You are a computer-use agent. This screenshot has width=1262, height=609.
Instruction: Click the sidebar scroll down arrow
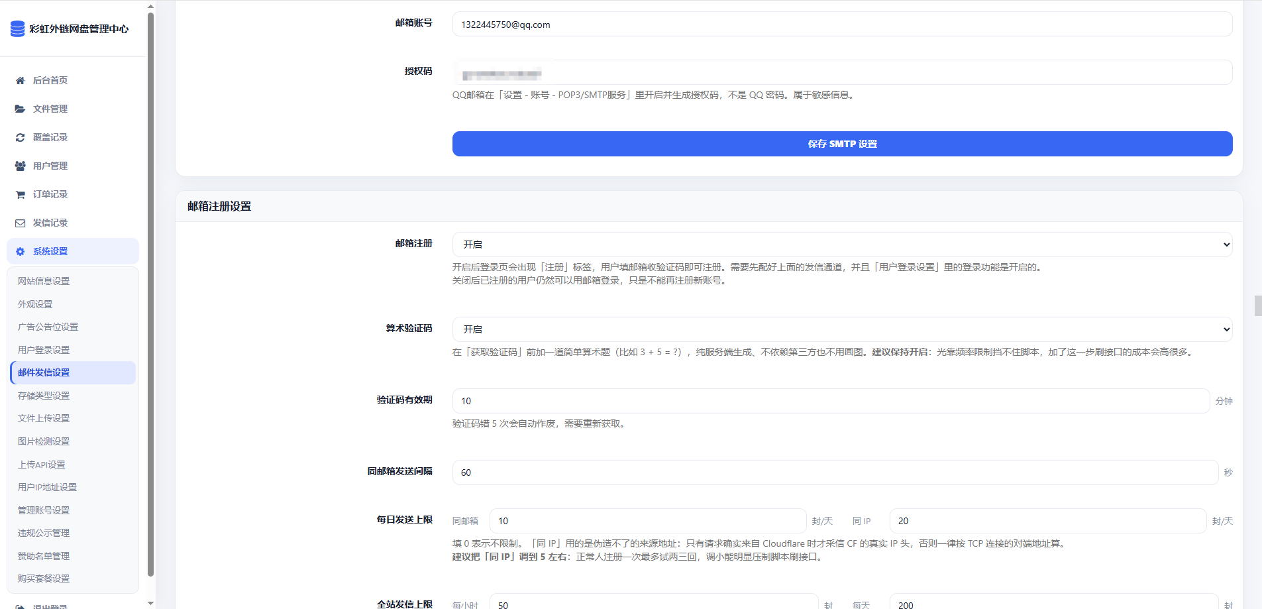(150, 603)
